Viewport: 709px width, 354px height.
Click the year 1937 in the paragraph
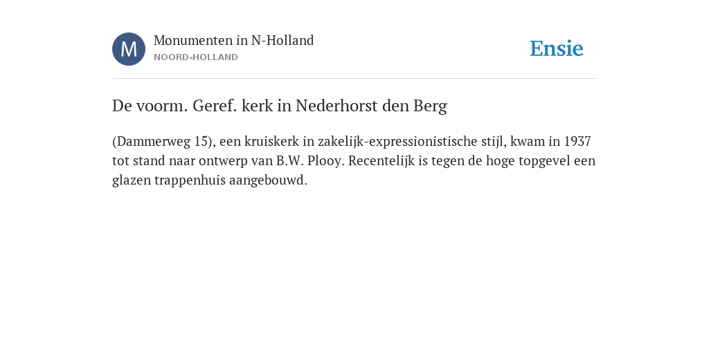pyautogui.click(x=577, y=141)
